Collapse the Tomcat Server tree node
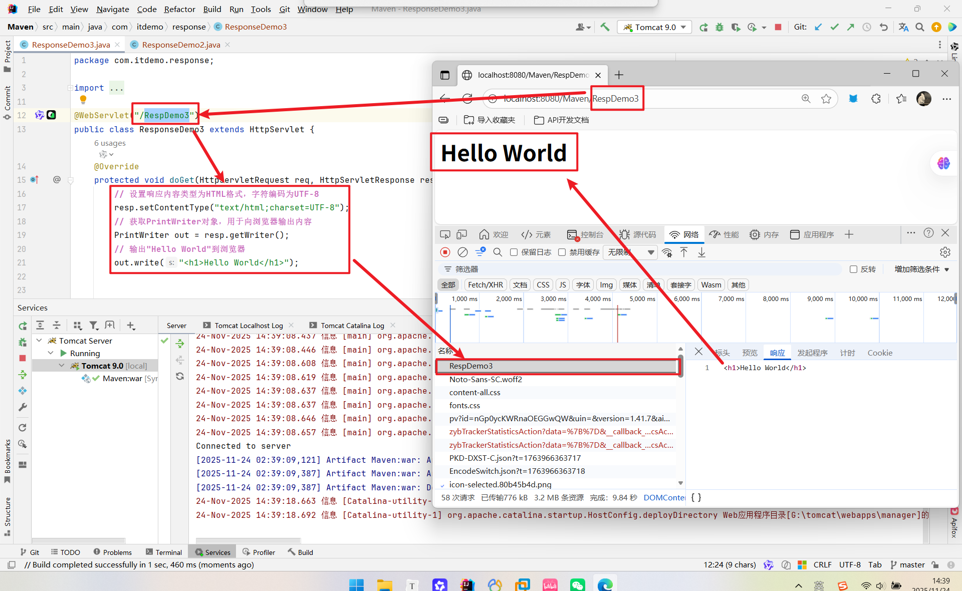Screen dimensions: 962x591 (x=39, y=341)
